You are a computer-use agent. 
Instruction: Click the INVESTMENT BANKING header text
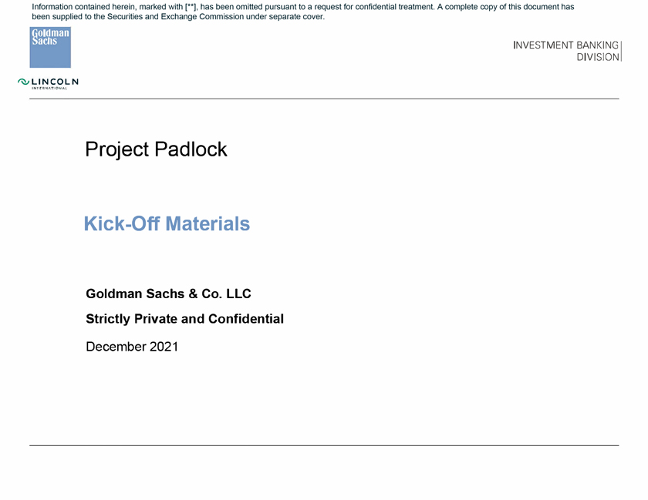click(x=565, y=45)
